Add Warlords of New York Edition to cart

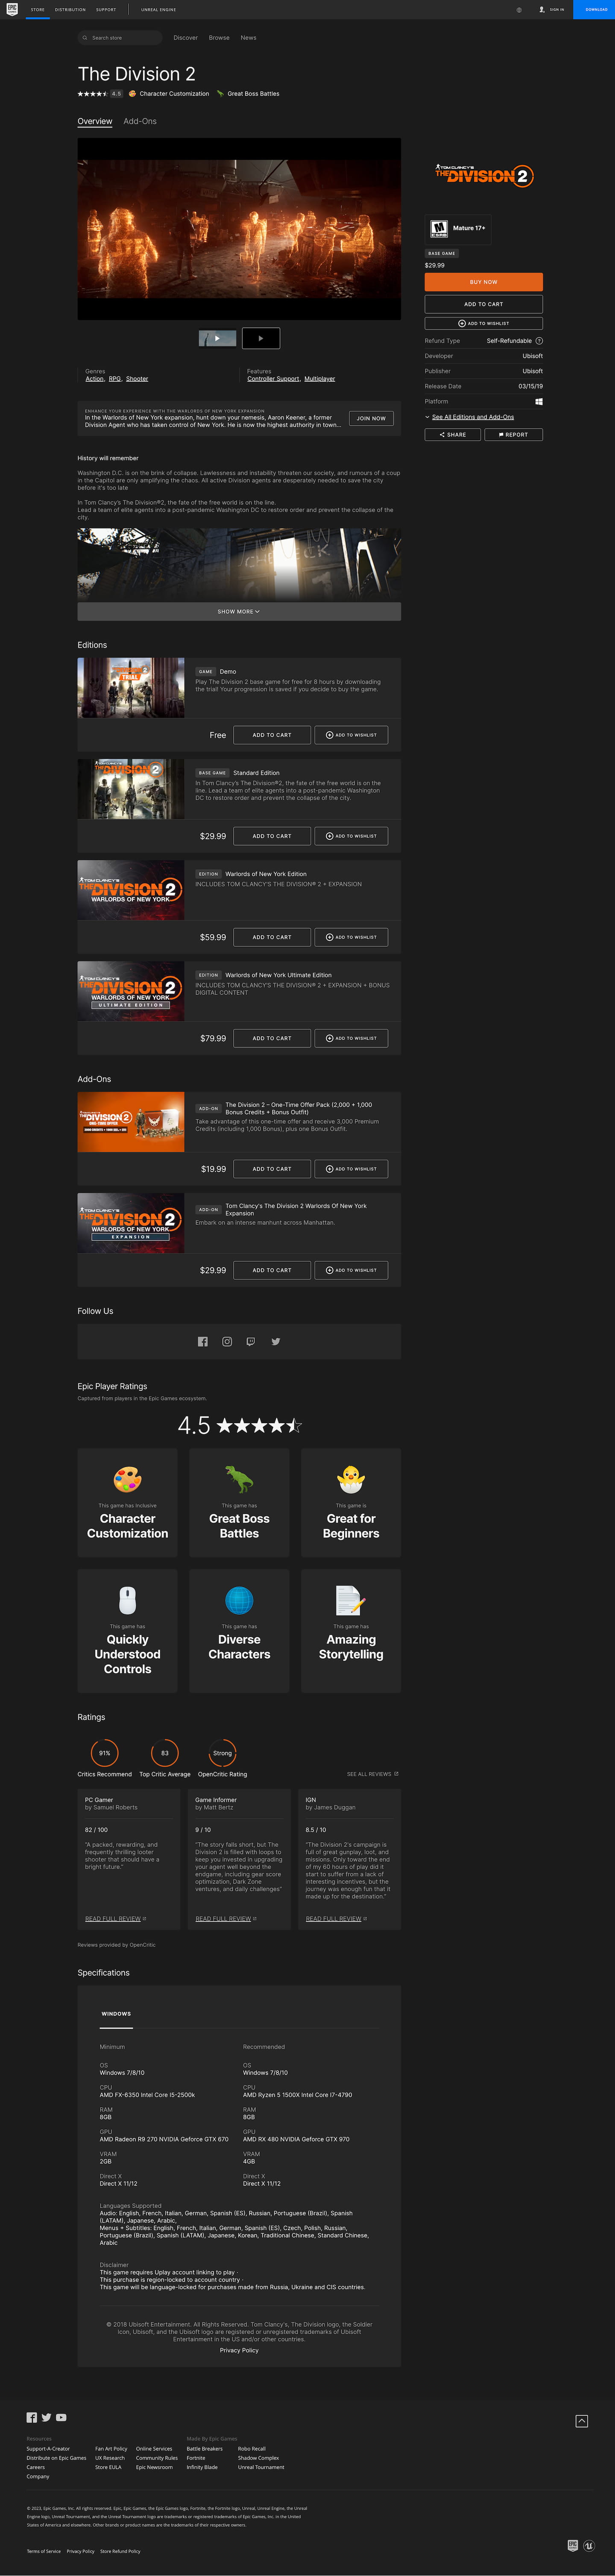coord(272,937)
